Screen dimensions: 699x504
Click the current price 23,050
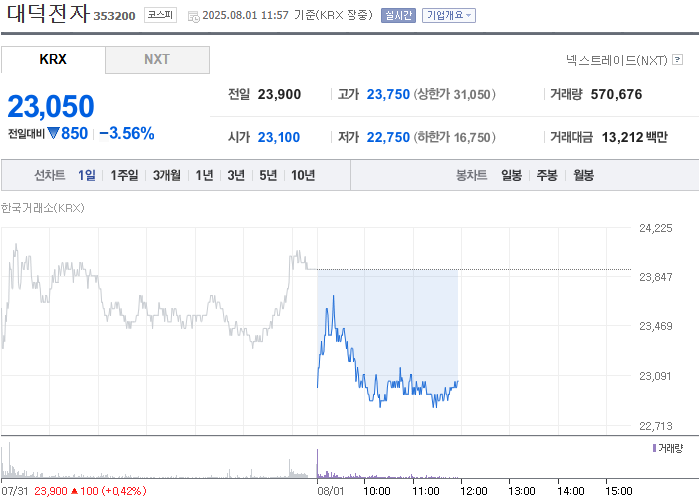coord(51,106)
